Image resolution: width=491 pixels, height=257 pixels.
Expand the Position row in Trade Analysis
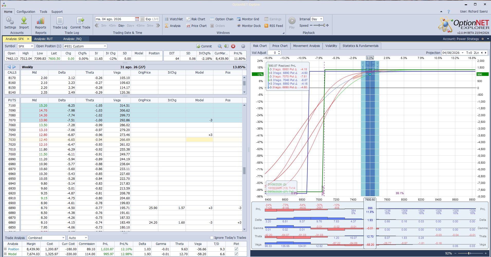(5, 249)
